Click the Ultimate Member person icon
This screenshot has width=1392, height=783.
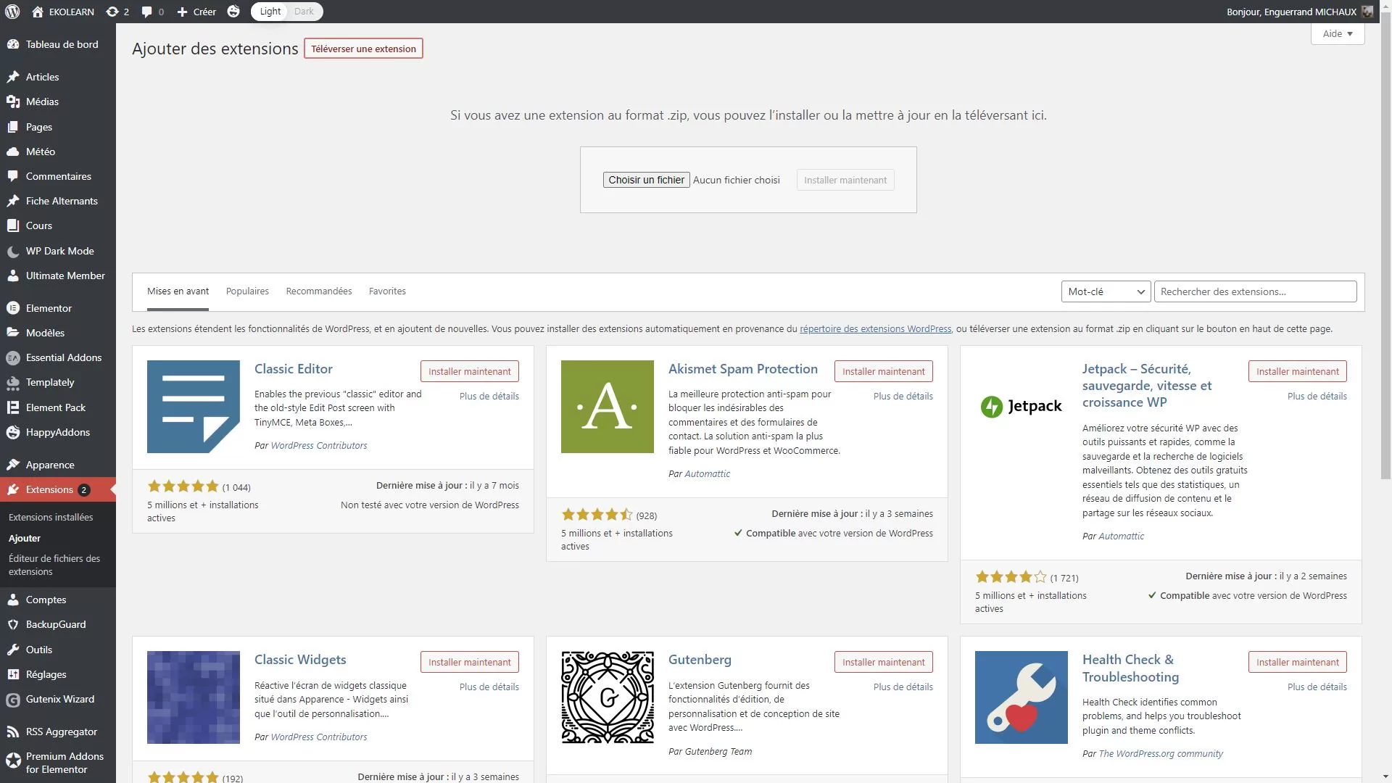tap(13, 275)
